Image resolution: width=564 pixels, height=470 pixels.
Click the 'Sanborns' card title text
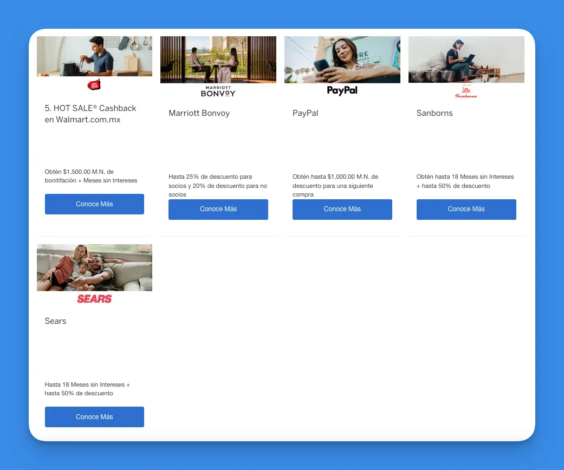pos(435,113)
